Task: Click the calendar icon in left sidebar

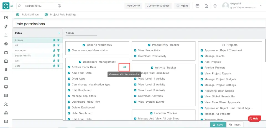Action: [x=6, y=61]
